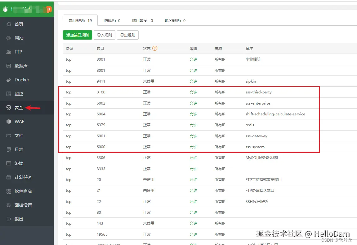Click 未使用 status in port 9411 row
The width and height of the screenshot is (357, 245).
[x=149, y=81]
